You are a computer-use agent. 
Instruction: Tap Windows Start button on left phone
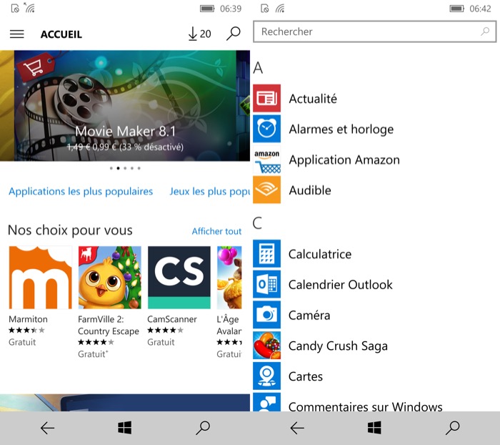125,428
